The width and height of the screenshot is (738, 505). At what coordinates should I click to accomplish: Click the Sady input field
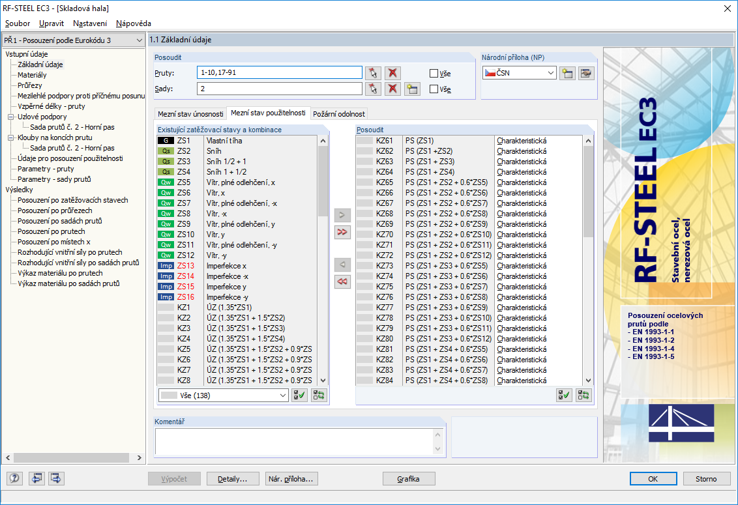(280, 89)
